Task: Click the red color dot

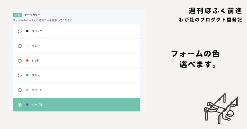Action: point(27,60)
